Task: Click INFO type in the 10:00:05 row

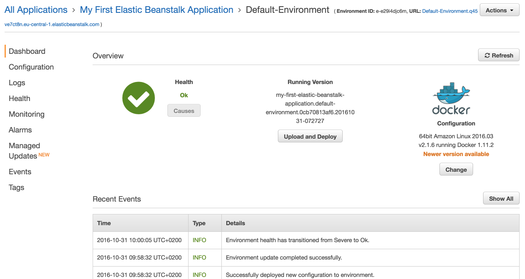Action: tap(199, 240)
